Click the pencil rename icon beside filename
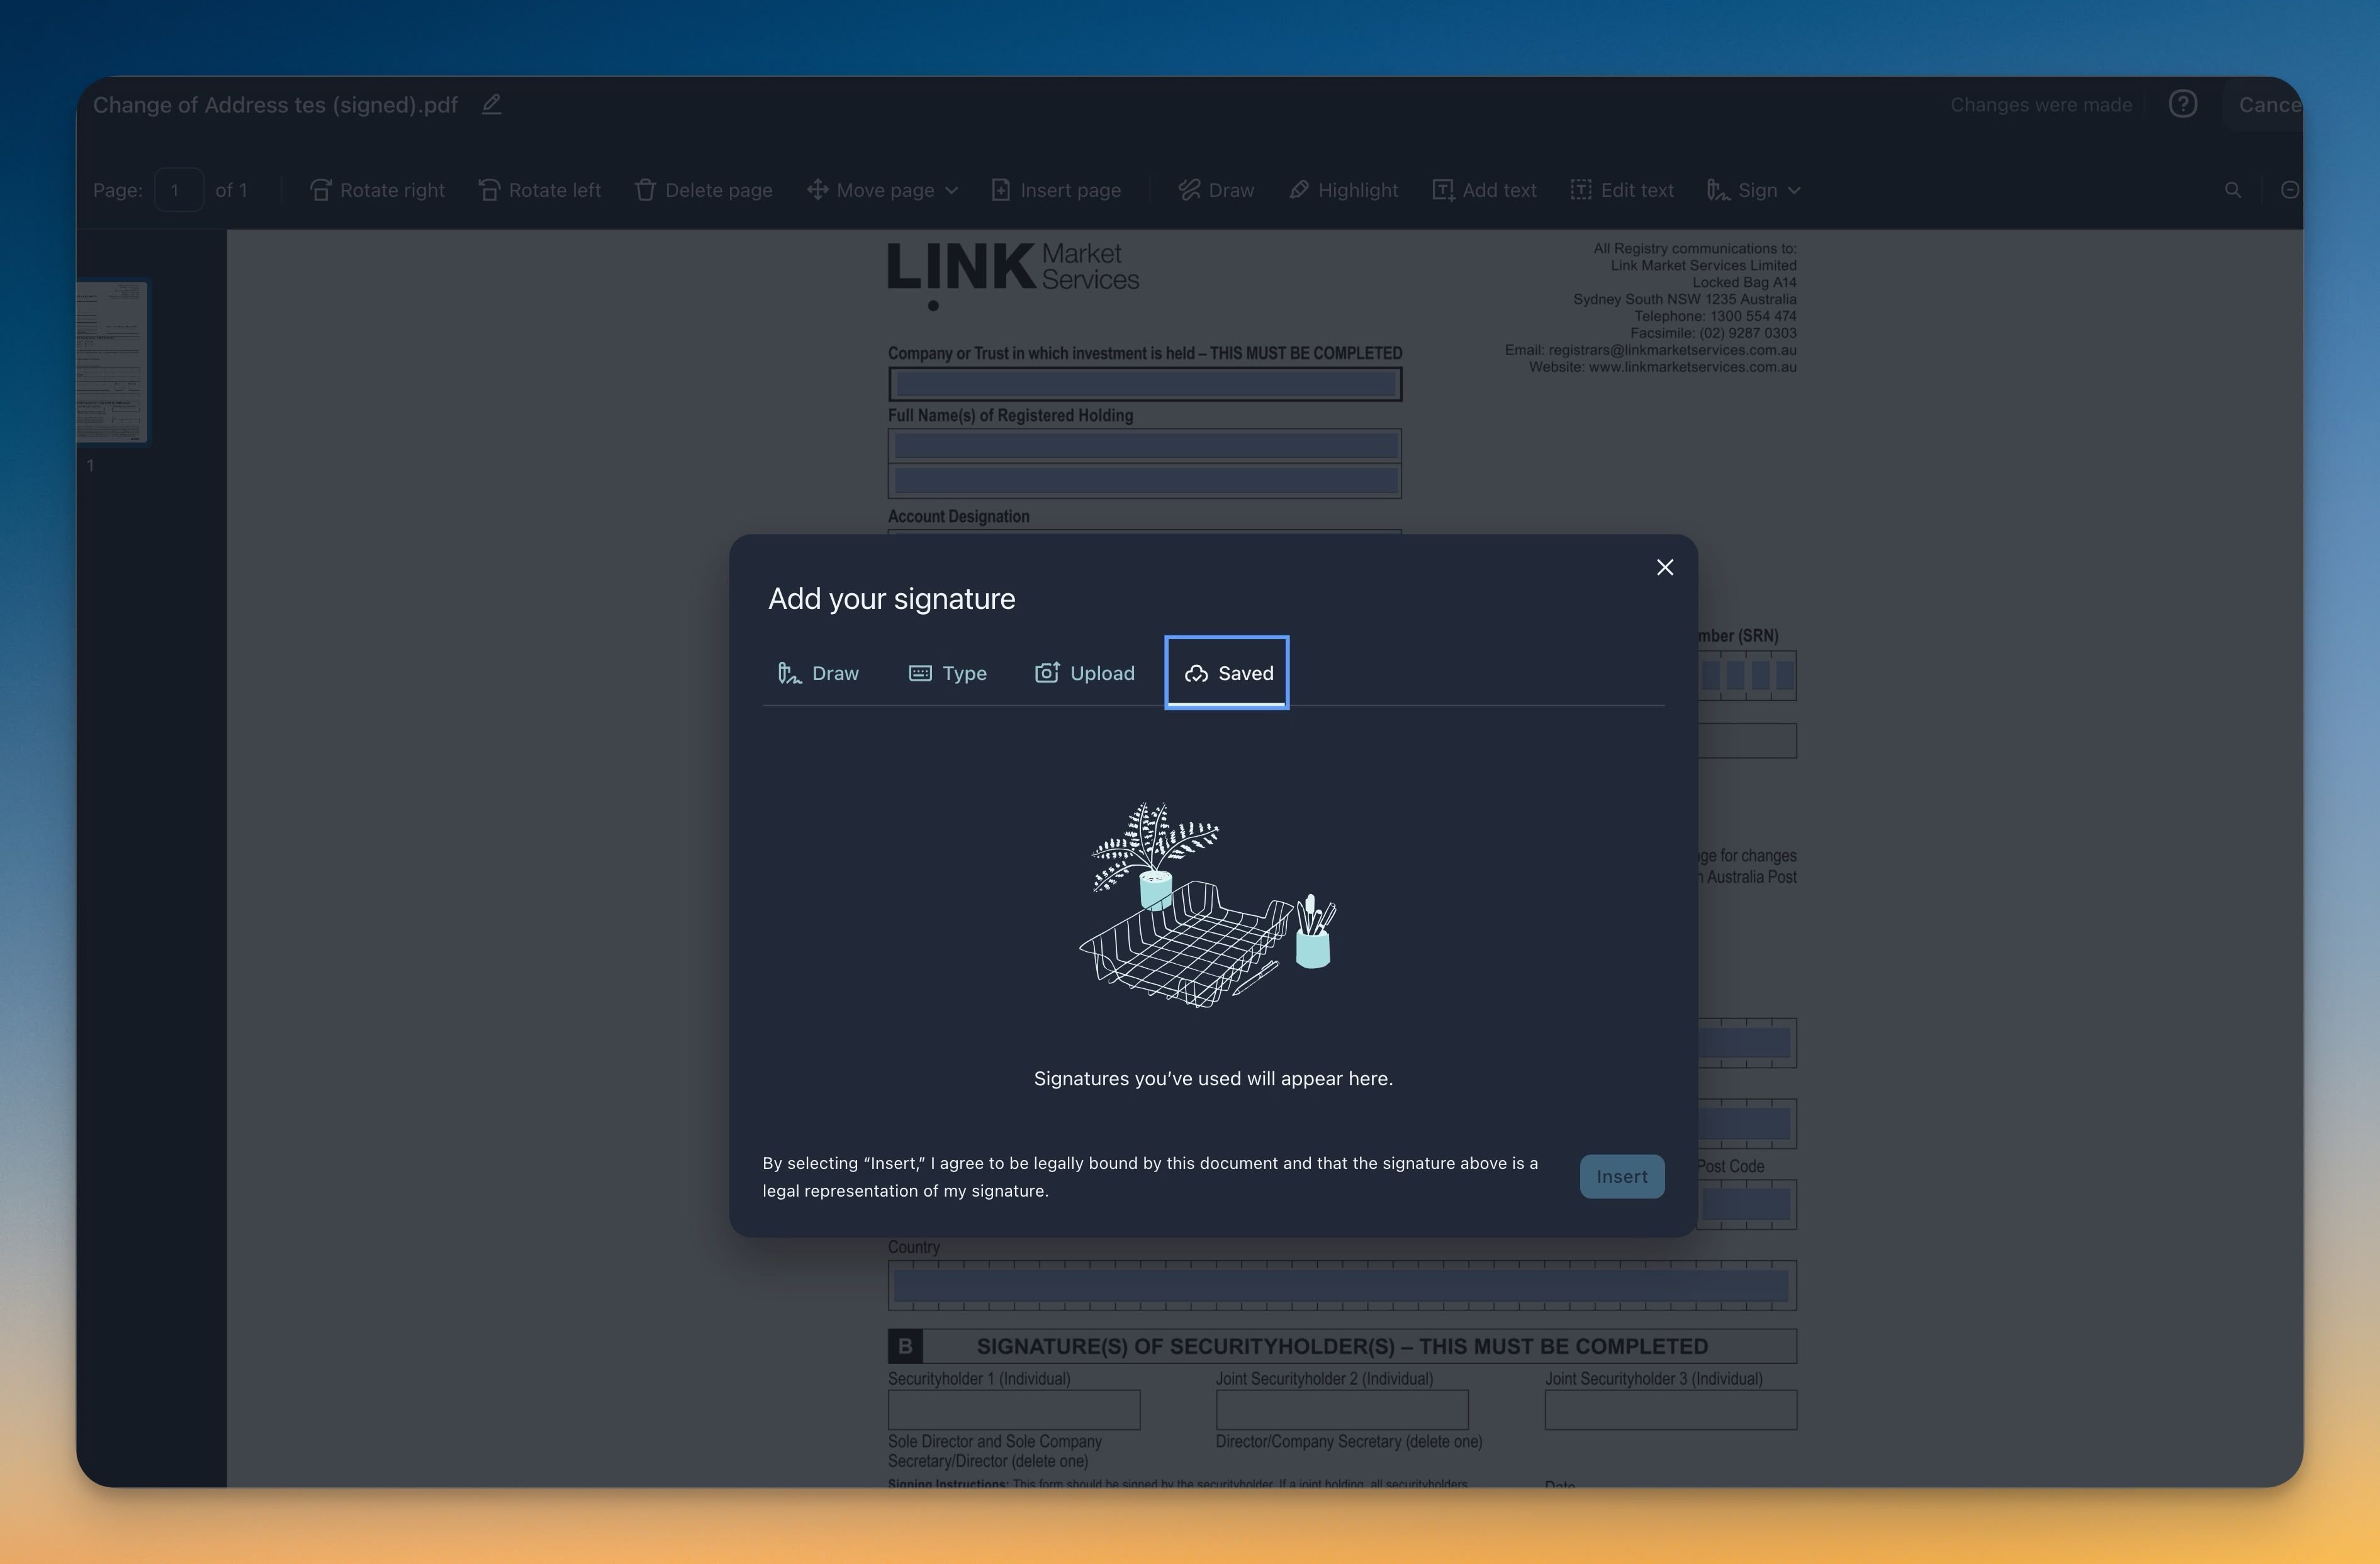Image resolution: width=2380 pixels, height=1564 pixels. pyautogui.click(x=491, y=105)
